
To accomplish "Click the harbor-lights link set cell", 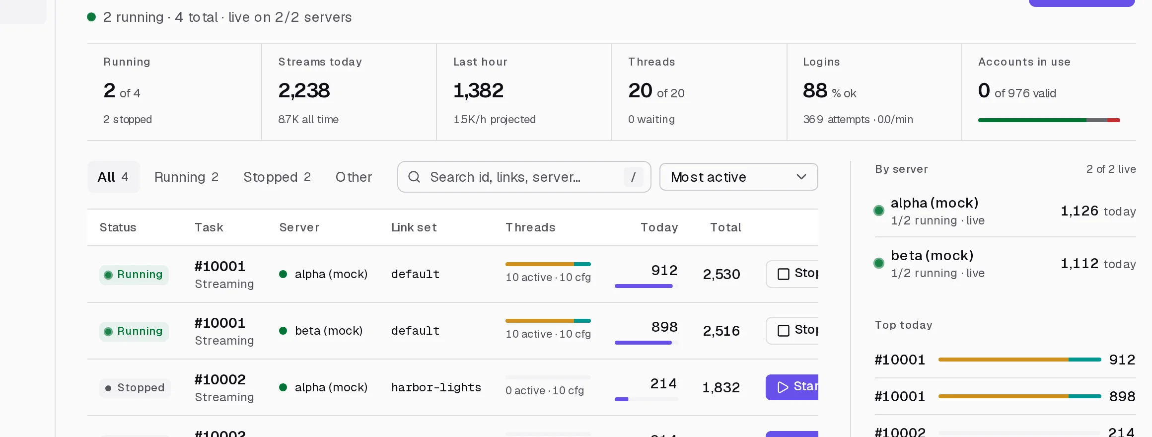I will (x=436, y=387).
